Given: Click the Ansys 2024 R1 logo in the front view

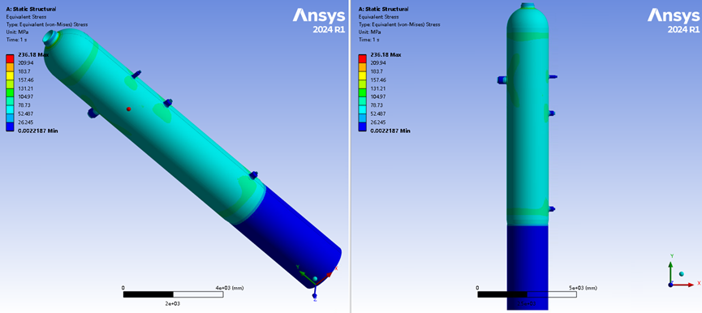Looking at the screenshot, I should click(x=674, y=21).
